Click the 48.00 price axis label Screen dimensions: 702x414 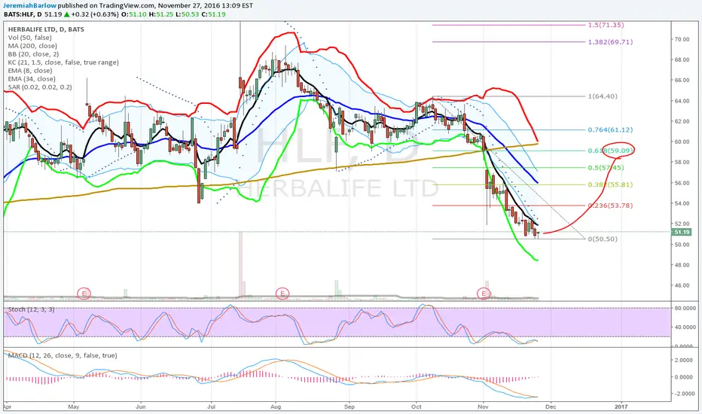click(682, 265)
